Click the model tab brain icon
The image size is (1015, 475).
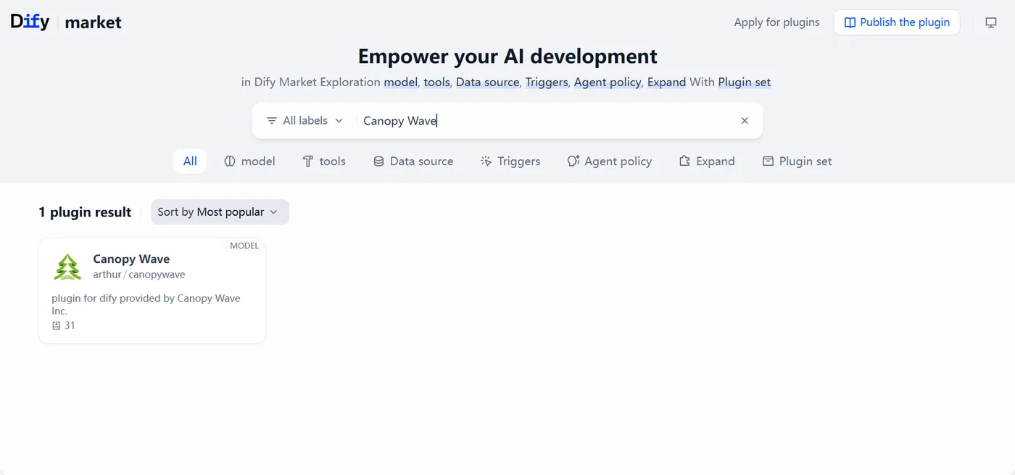click(x=230, y=161)
